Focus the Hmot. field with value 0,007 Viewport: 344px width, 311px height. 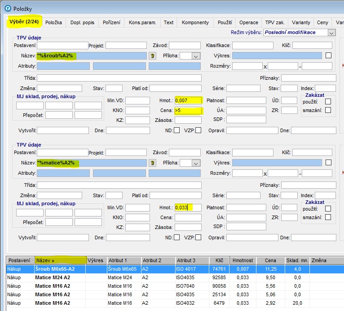tap(188, 100)
